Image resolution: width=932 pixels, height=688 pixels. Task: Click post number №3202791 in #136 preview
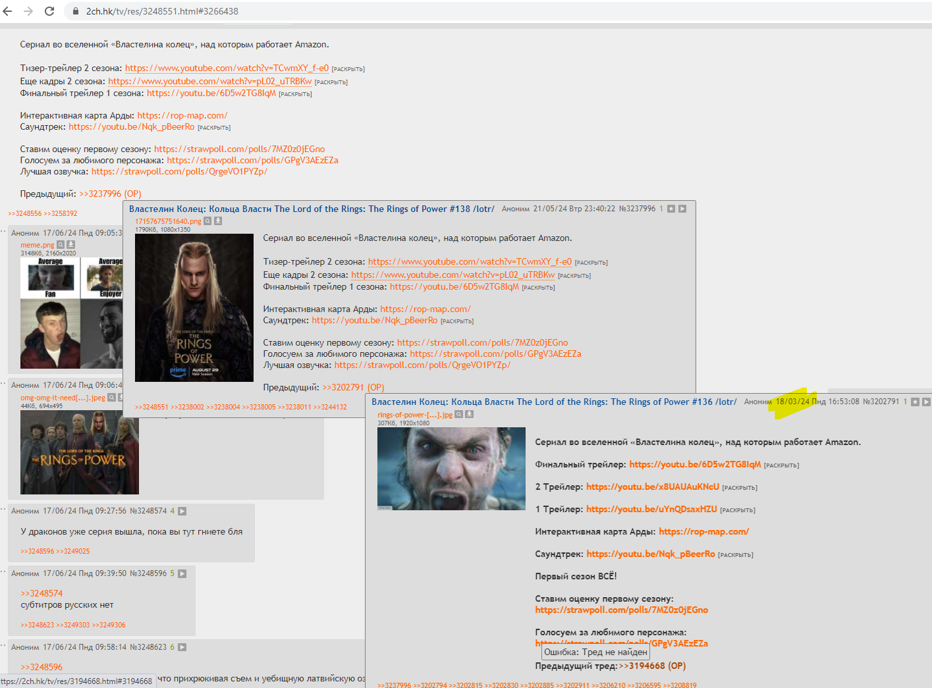point(881,402)
